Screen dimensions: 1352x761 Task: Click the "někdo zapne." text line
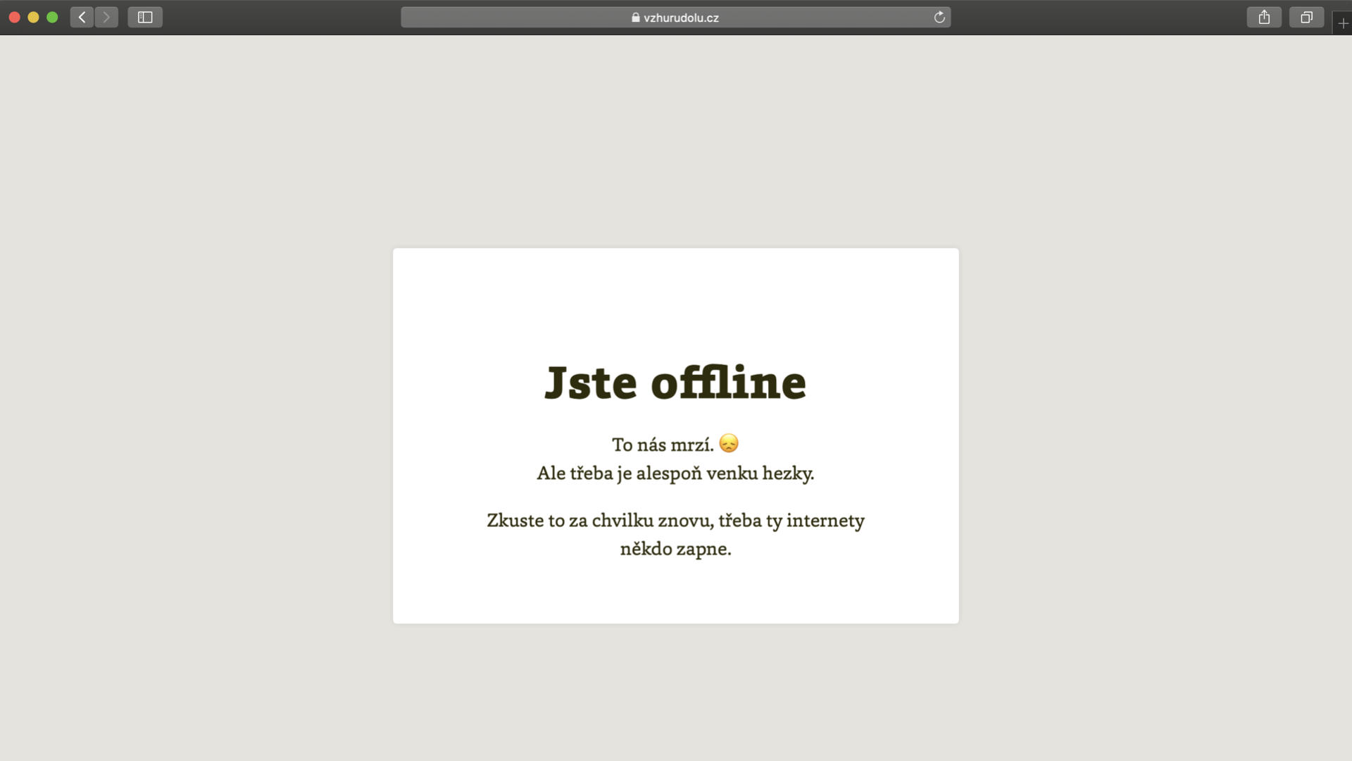pyautogui.click(x=675, y=549)
